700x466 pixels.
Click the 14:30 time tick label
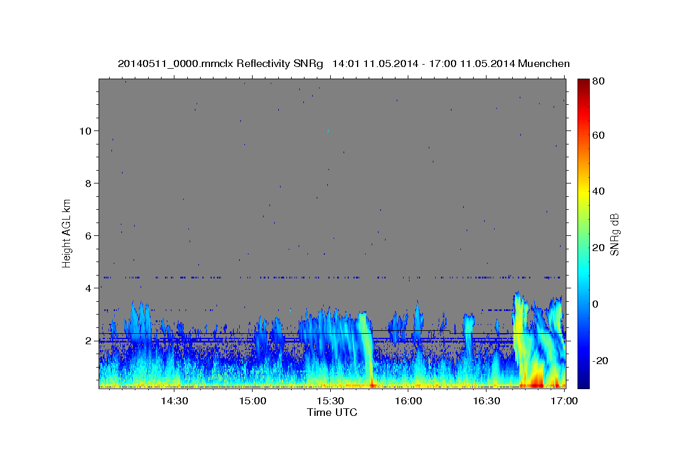[x=174, y=401]
